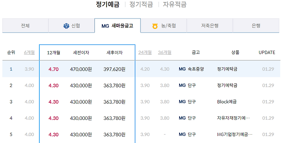This screenshot has width=281, height=143.
Task: Click the 4.20 rate in the 24개월 column
Action: (x=145, y=69)
